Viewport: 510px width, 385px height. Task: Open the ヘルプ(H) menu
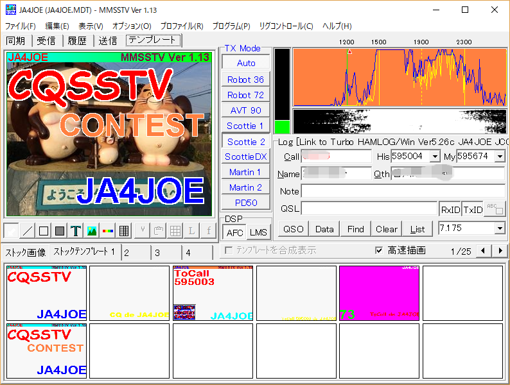(x=337, y=26)
